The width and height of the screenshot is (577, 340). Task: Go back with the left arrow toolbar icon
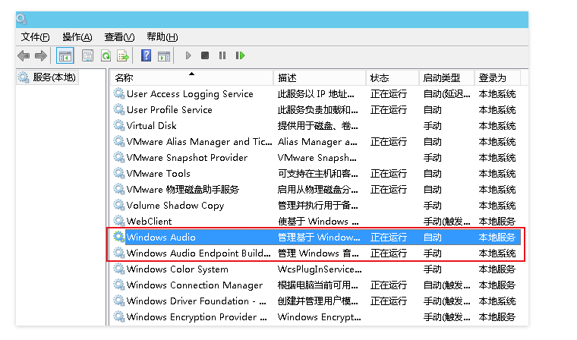(24, 56)
